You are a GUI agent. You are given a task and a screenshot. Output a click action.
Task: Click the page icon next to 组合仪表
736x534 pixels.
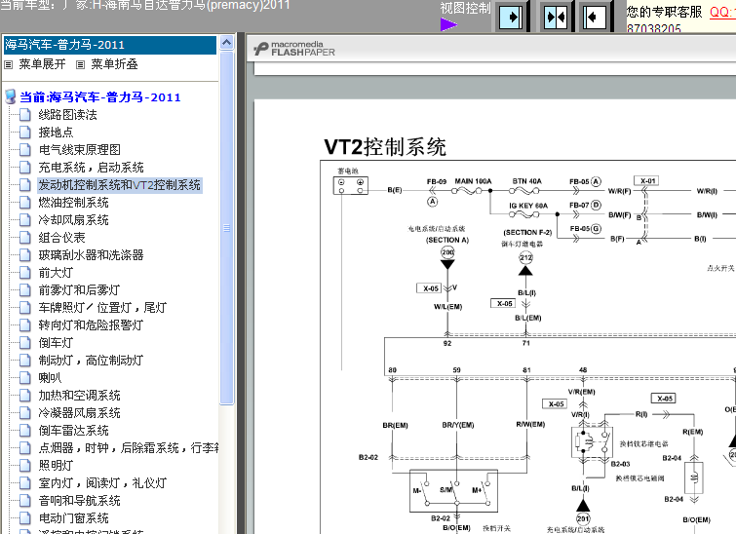[x=25, y=238]
